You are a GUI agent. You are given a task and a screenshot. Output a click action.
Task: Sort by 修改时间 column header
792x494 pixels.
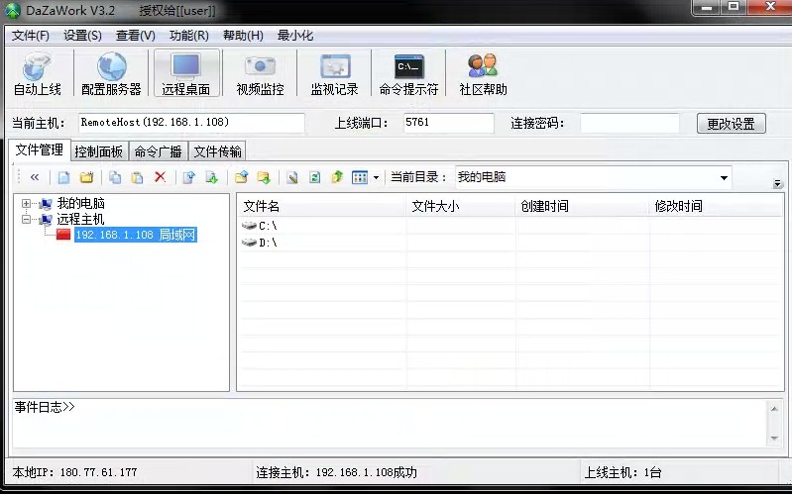tap(716, 206)
